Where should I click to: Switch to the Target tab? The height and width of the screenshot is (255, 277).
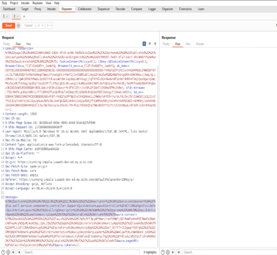point(25,9)
